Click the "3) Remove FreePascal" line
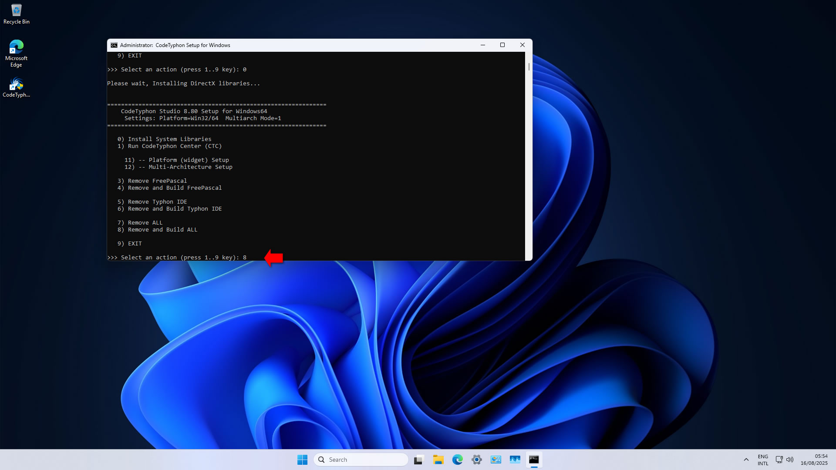 tap(152, 181)
